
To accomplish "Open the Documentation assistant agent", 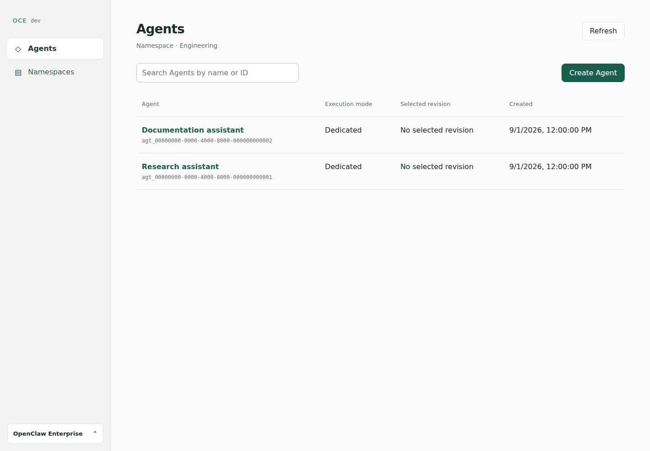I will click(193, 130).
